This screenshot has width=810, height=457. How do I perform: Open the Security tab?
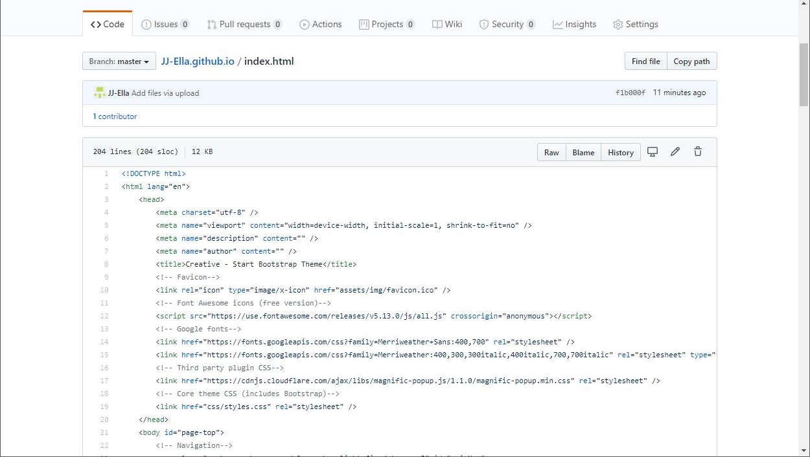507,24
